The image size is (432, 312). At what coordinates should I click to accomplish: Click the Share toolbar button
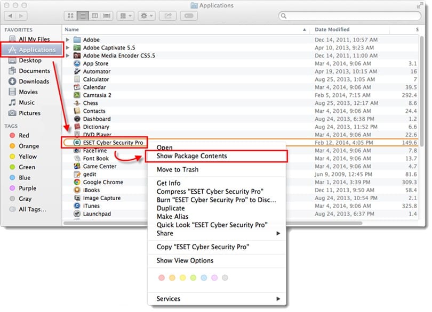point(168,15)
